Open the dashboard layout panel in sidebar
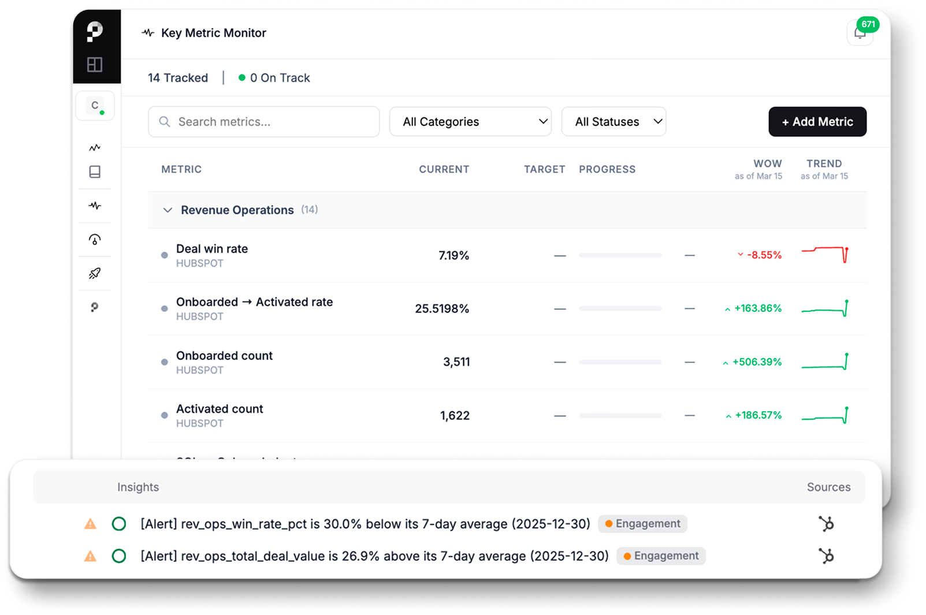This screenshot has height=615, width=926. [x=96, y=65]
